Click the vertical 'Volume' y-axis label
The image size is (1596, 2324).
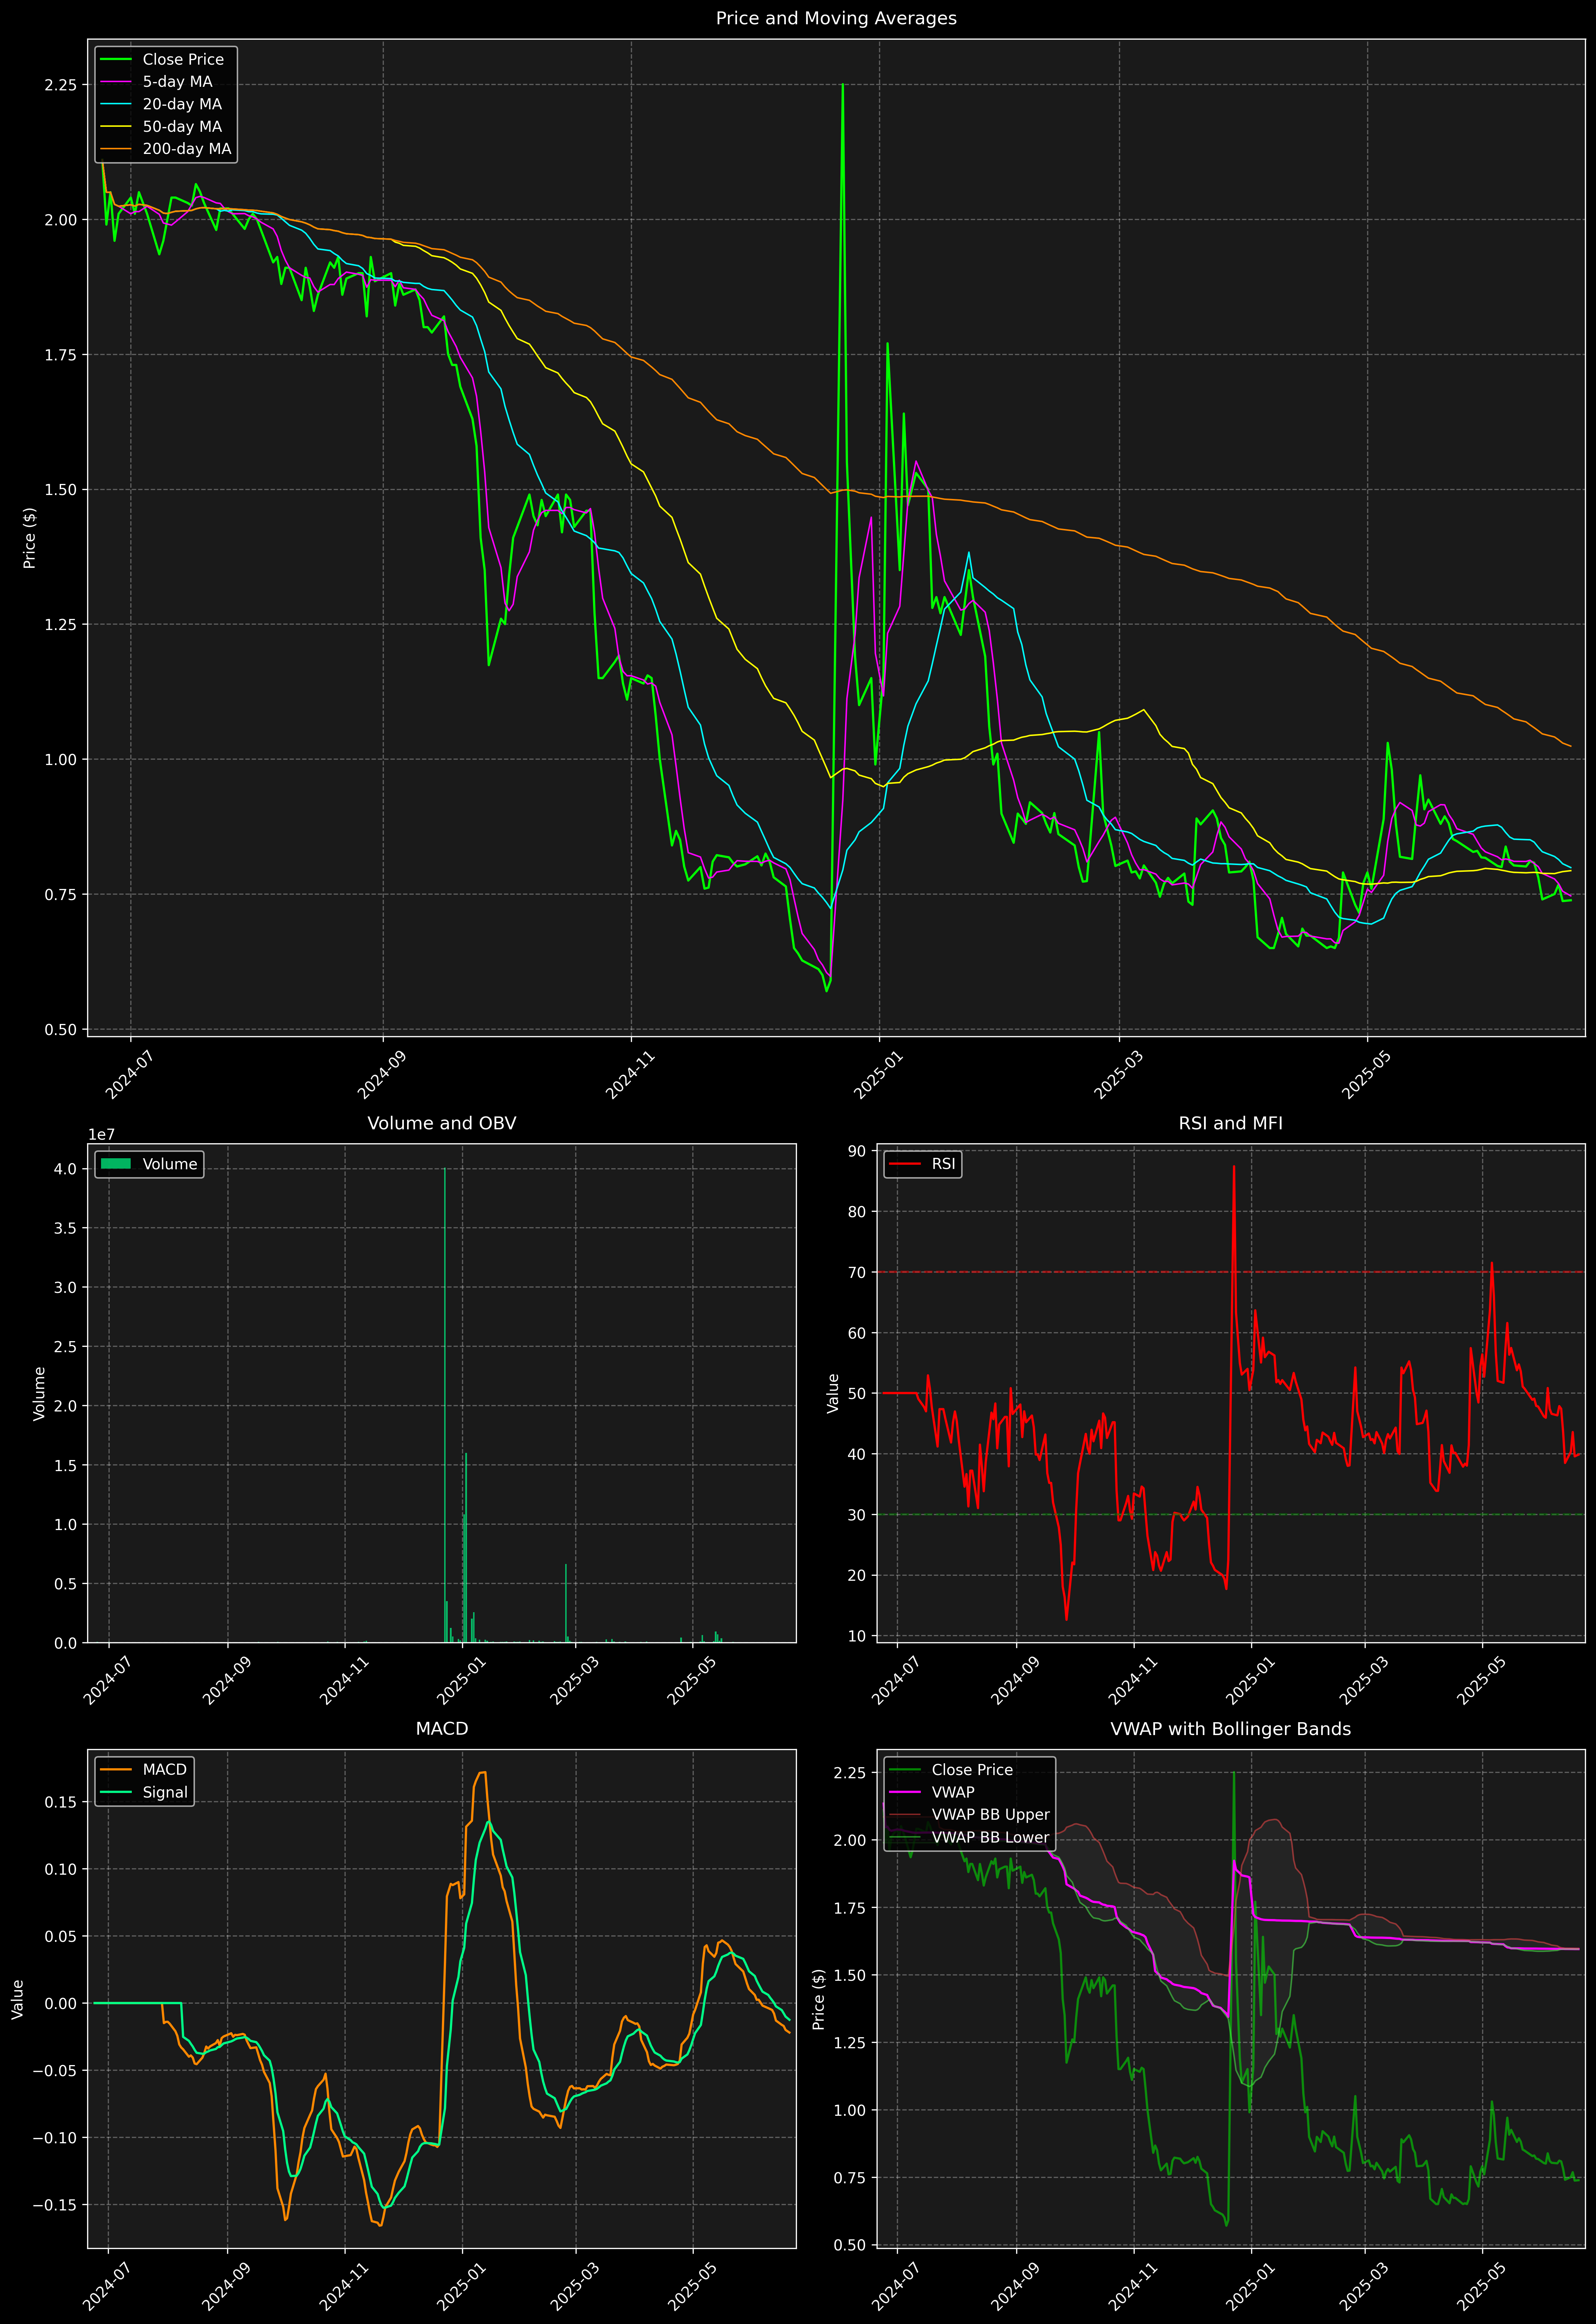[40, 1393]
